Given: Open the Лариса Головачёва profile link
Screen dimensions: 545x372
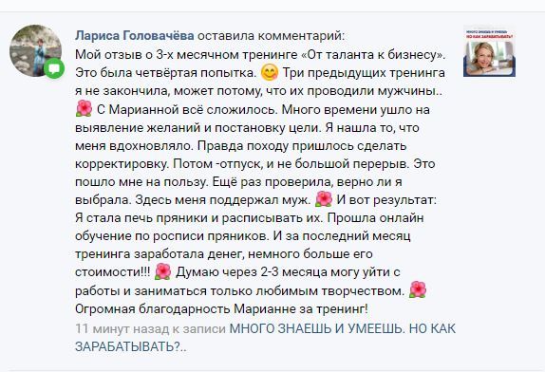Looking at the screenshot, I should (x=135, y=35).
